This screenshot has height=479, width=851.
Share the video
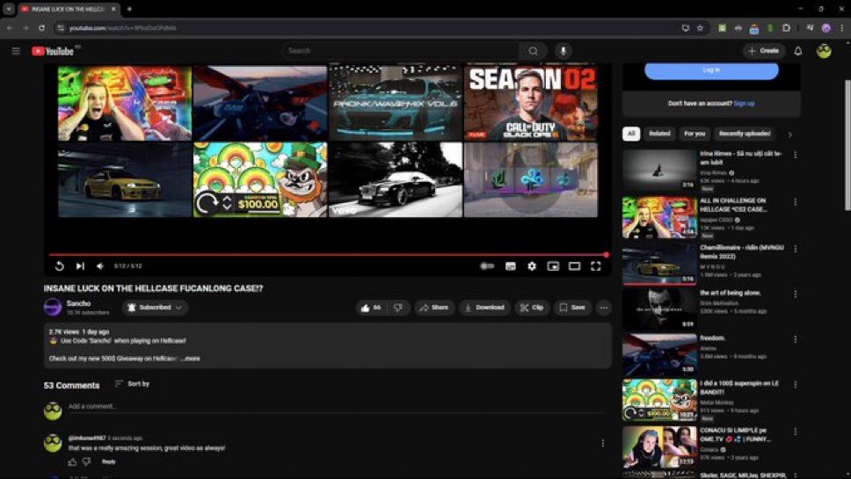coord(434,308)
